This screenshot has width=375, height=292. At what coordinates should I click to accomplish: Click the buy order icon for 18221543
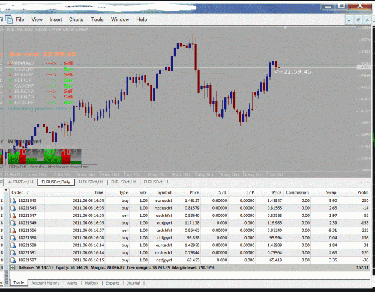pos(13,201)
